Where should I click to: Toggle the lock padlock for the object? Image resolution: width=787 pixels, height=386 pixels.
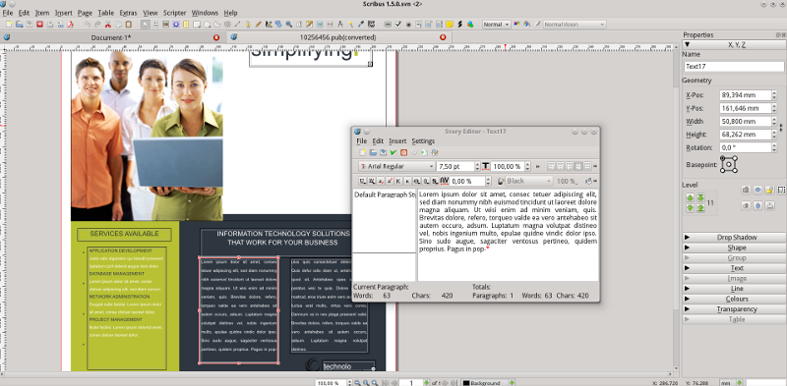coord(769,190)
